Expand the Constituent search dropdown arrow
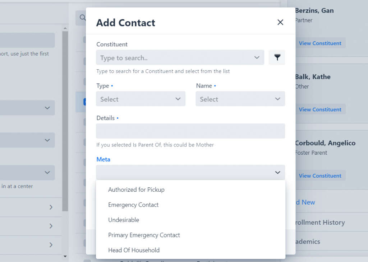This screenshot has width=368, height=262. point(257,57)
